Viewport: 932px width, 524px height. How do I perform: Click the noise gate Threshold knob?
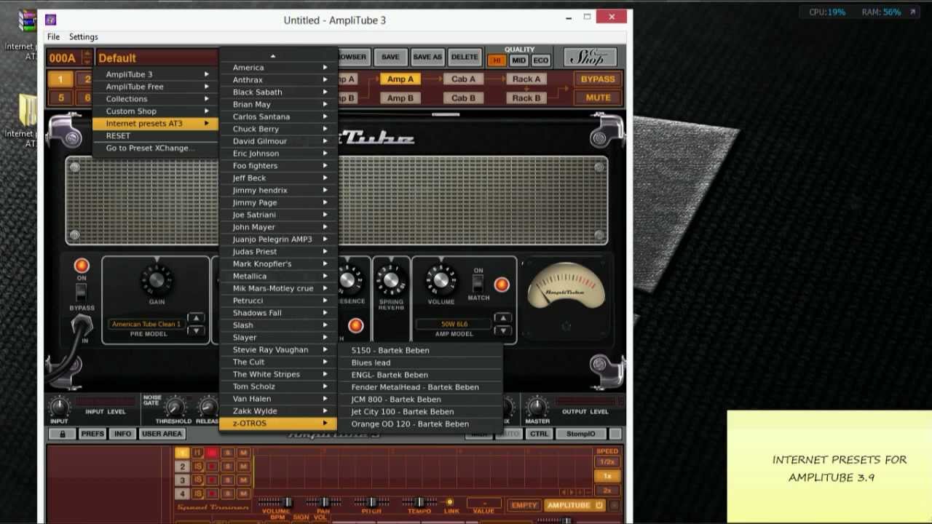coord(174,407)
